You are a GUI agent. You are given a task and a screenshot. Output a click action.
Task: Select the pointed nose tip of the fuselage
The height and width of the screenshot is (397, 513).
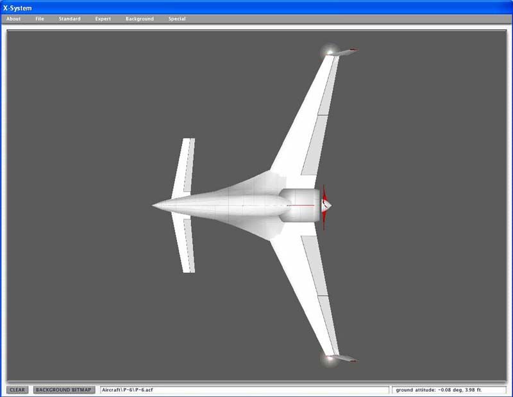click(x=154, y=206)
